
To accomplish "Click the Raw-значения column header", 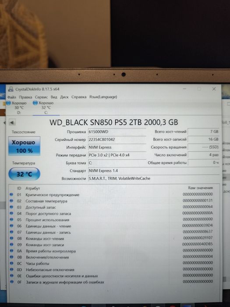I will point(200,188).
